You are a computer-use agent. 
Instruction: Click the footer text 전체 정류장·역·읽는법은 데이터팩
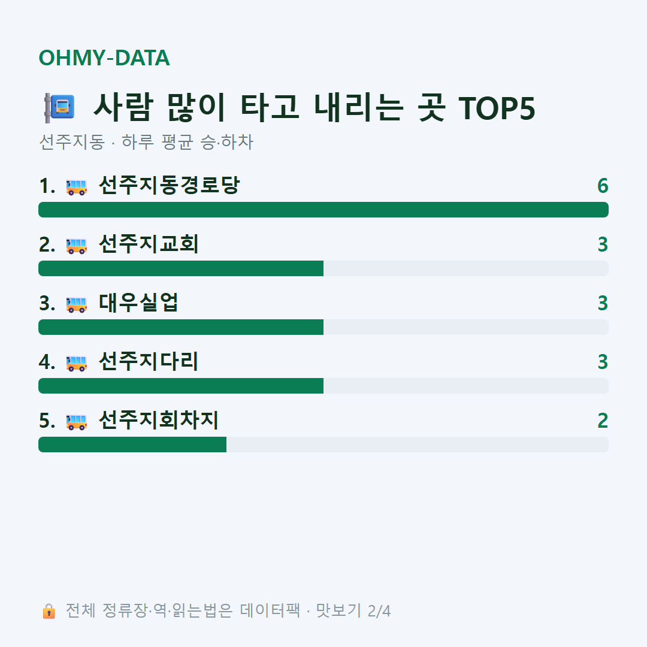[183, 610]
